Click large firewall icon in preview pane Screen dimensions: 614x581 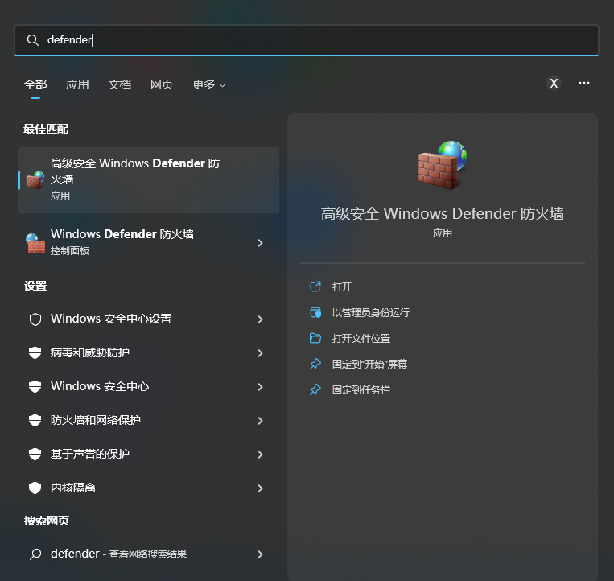coord(443,165)
